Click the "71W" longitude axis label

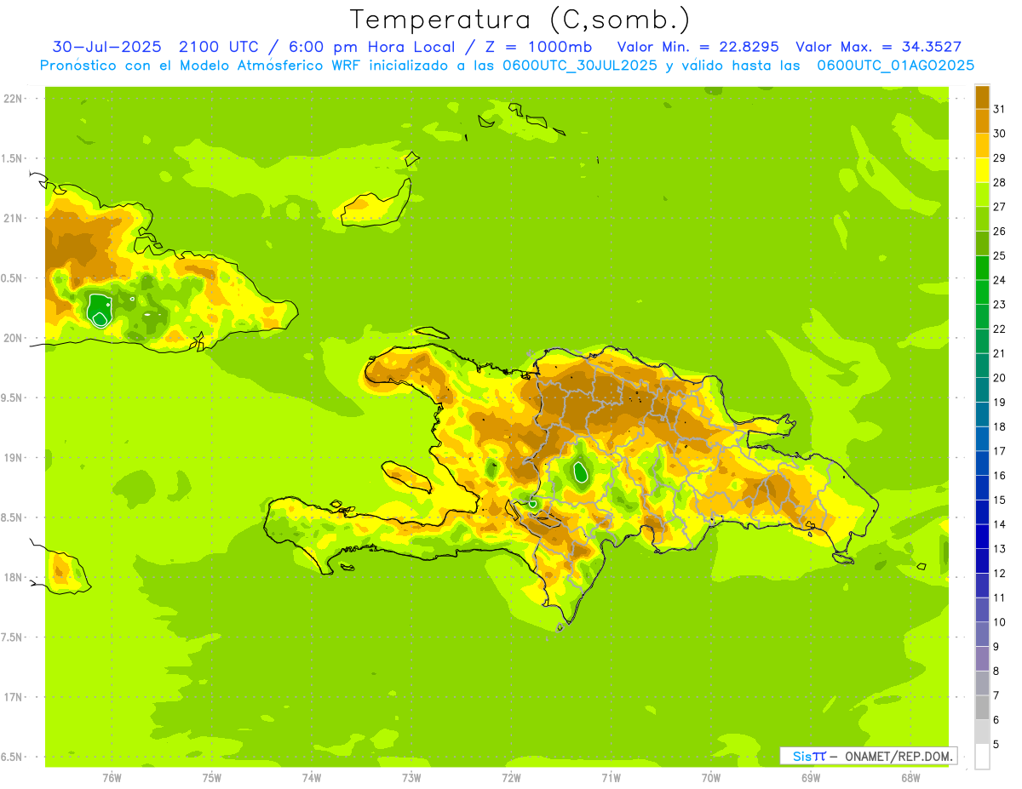tap(611, 778)
